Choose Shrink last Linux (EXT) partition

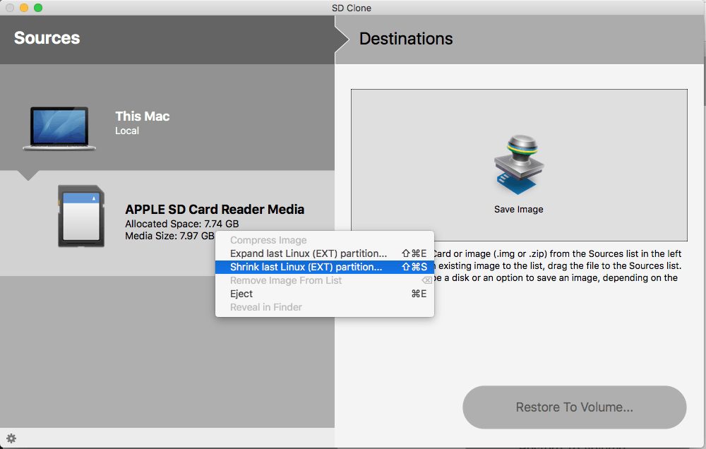tap(325, 267)
